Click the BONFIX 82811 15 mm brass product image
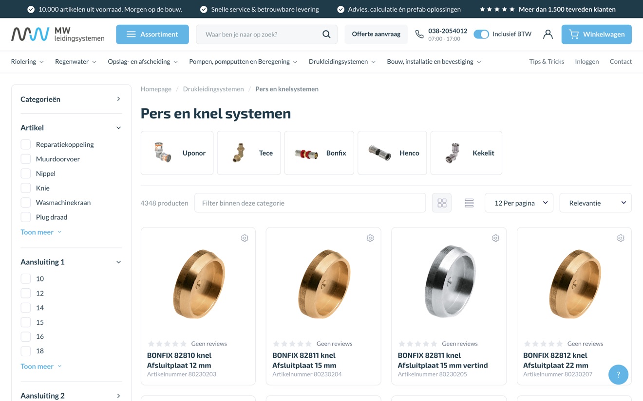This screenshot has width=643, height=401. (323, 283)
